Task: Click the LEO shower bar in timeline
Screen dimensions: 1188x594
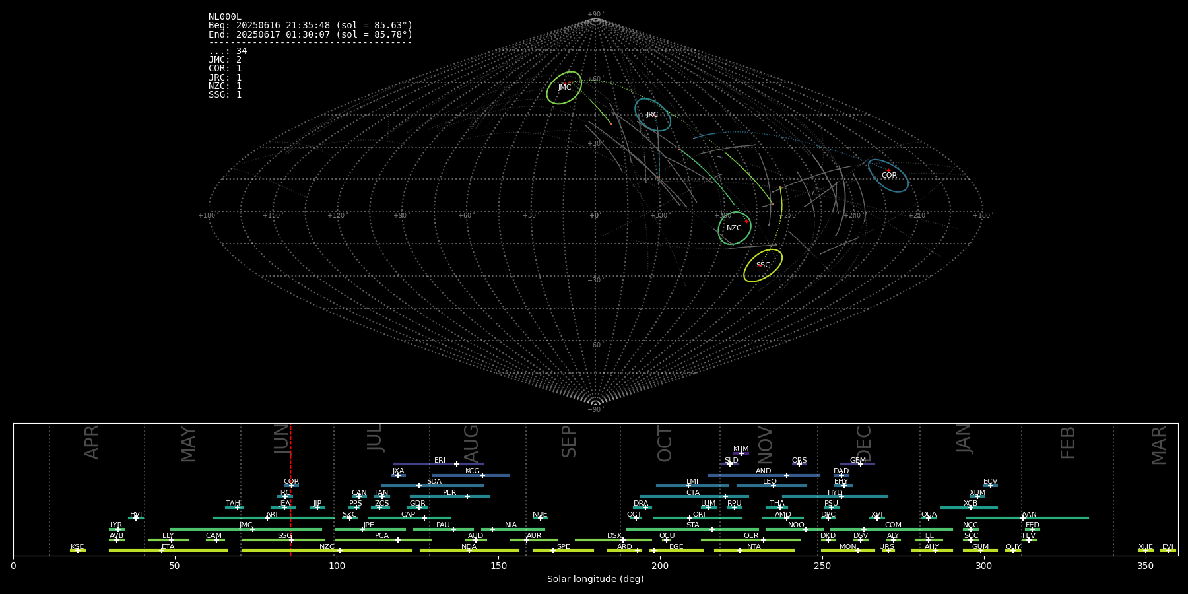Action: [x=772, y=486]
